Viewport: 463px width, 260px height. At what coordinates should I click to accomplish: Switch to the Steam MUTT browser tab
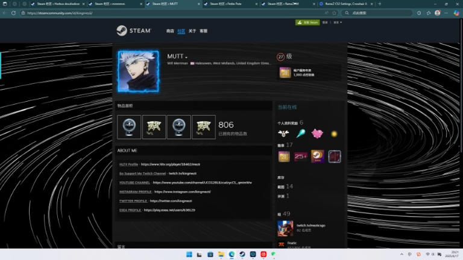[173, 4]
